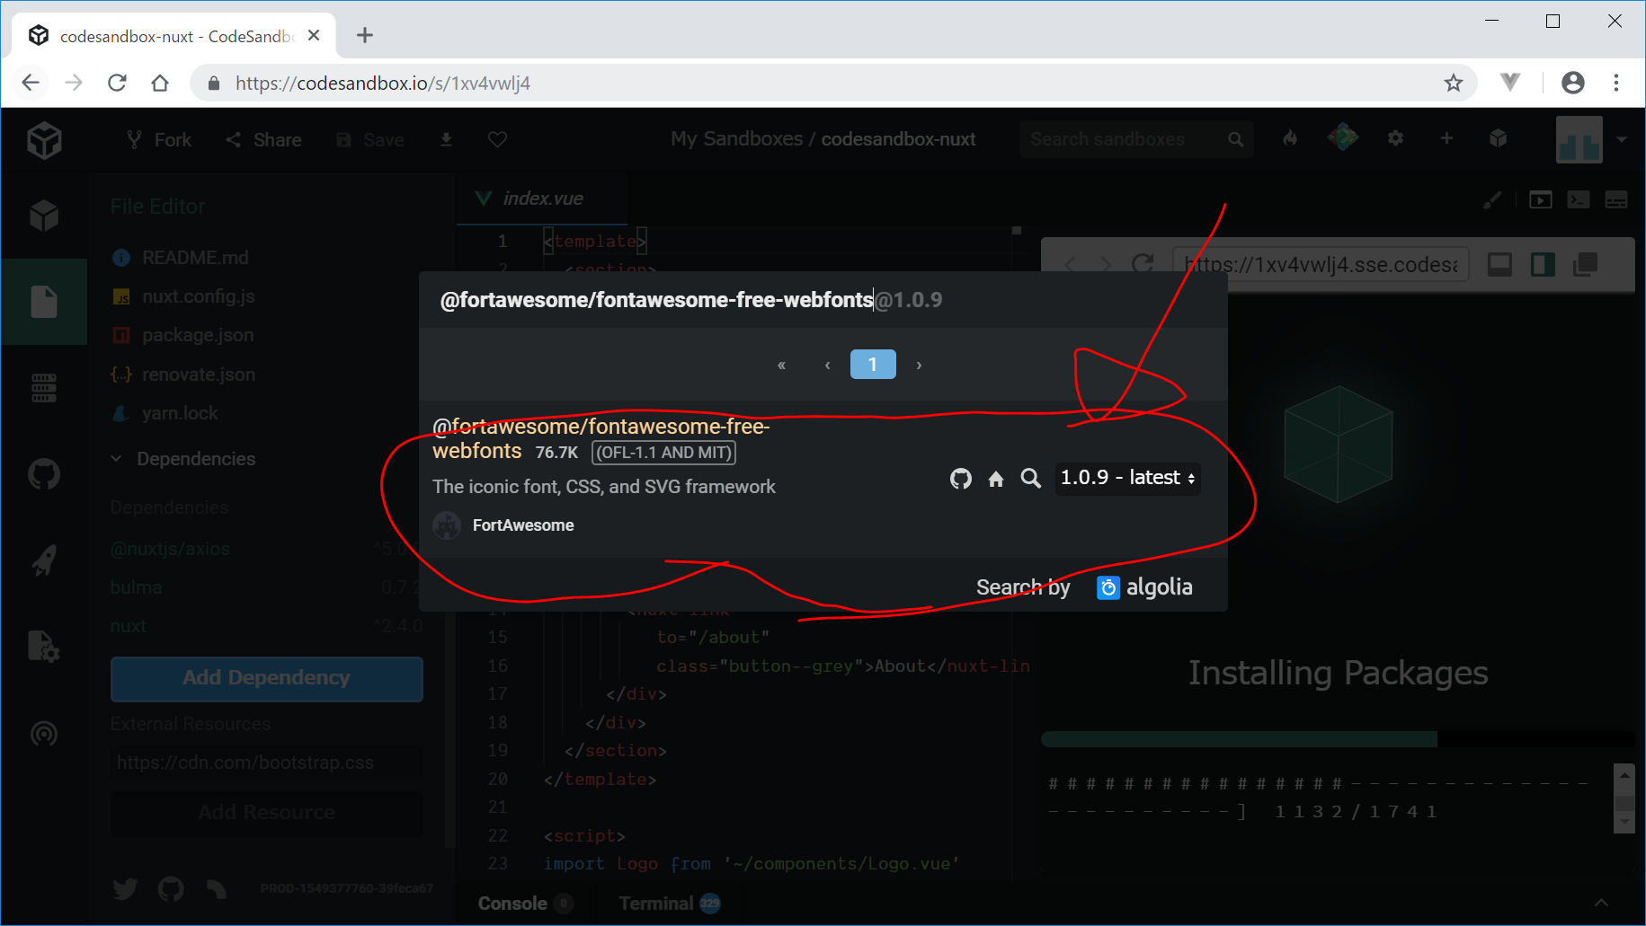Open package.json in file list

197,335
